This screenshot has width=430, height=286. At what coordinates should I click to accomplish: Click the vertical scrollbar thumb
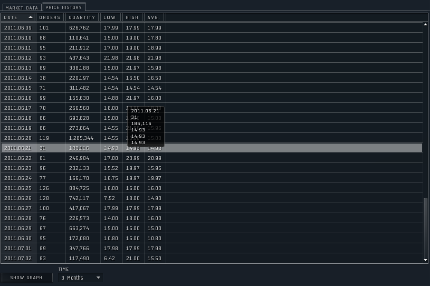[426, 226]
